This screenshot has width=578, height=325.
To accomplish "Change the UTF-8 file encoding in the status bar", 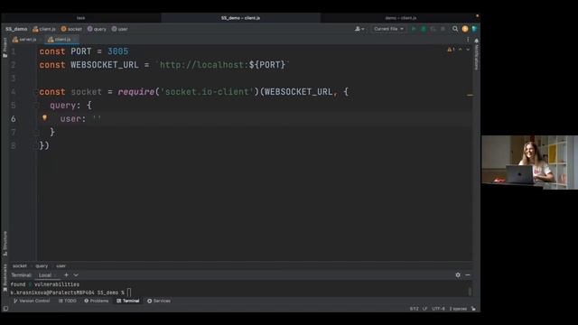I will coord(438,309).
